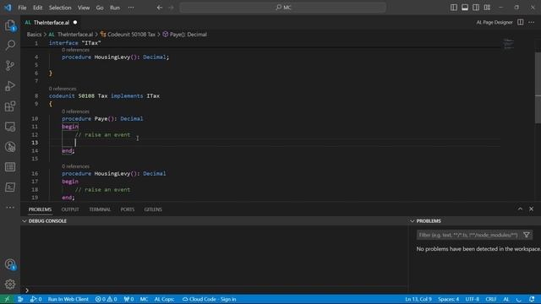
Task: Go forward with the navigation arrow
Action: 171,8
